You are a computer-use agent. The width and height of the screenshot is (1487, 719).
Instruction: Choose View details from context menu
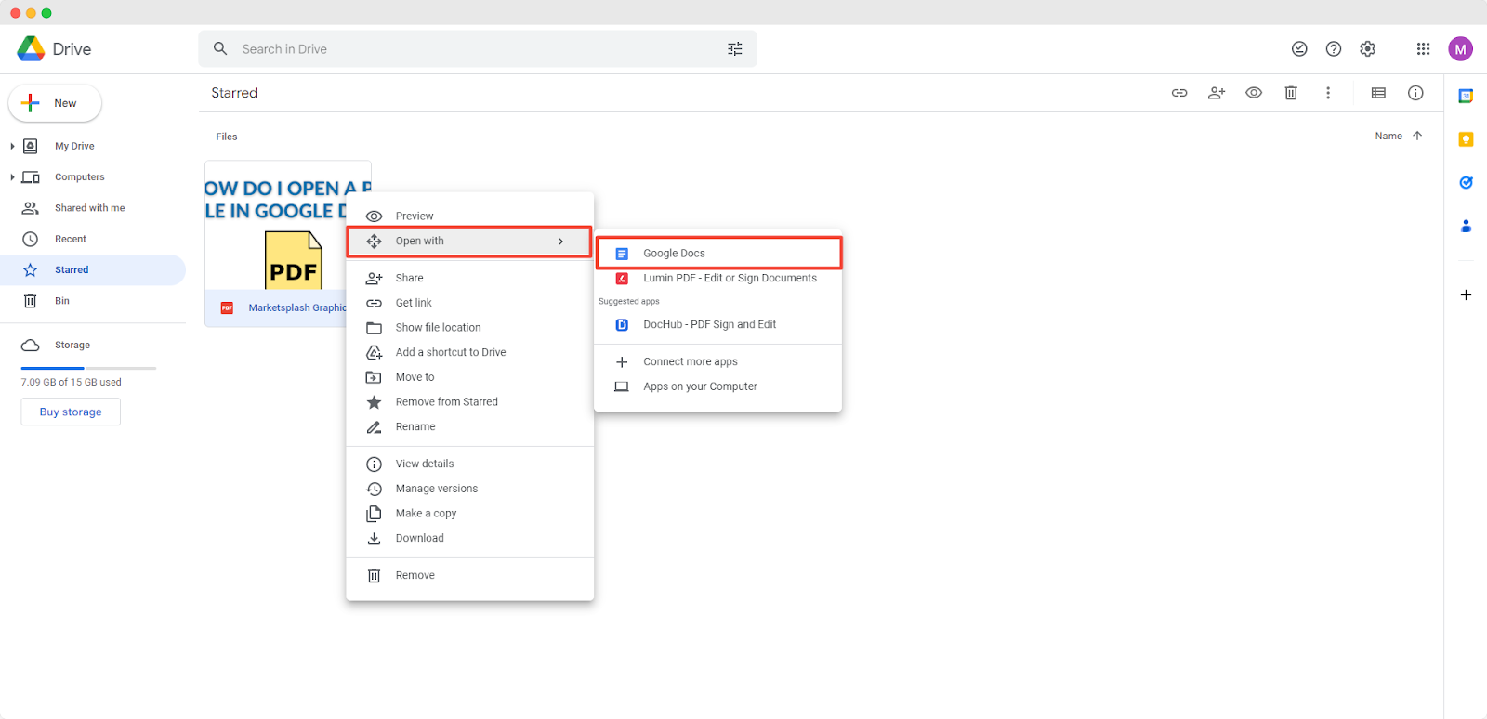coord(469,464)
